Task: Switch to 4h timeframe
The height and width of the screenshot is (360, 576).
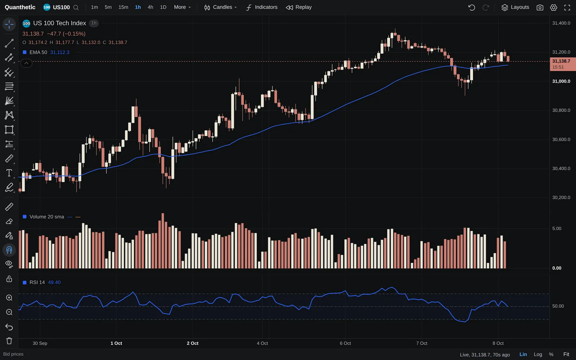Action: 150,7
